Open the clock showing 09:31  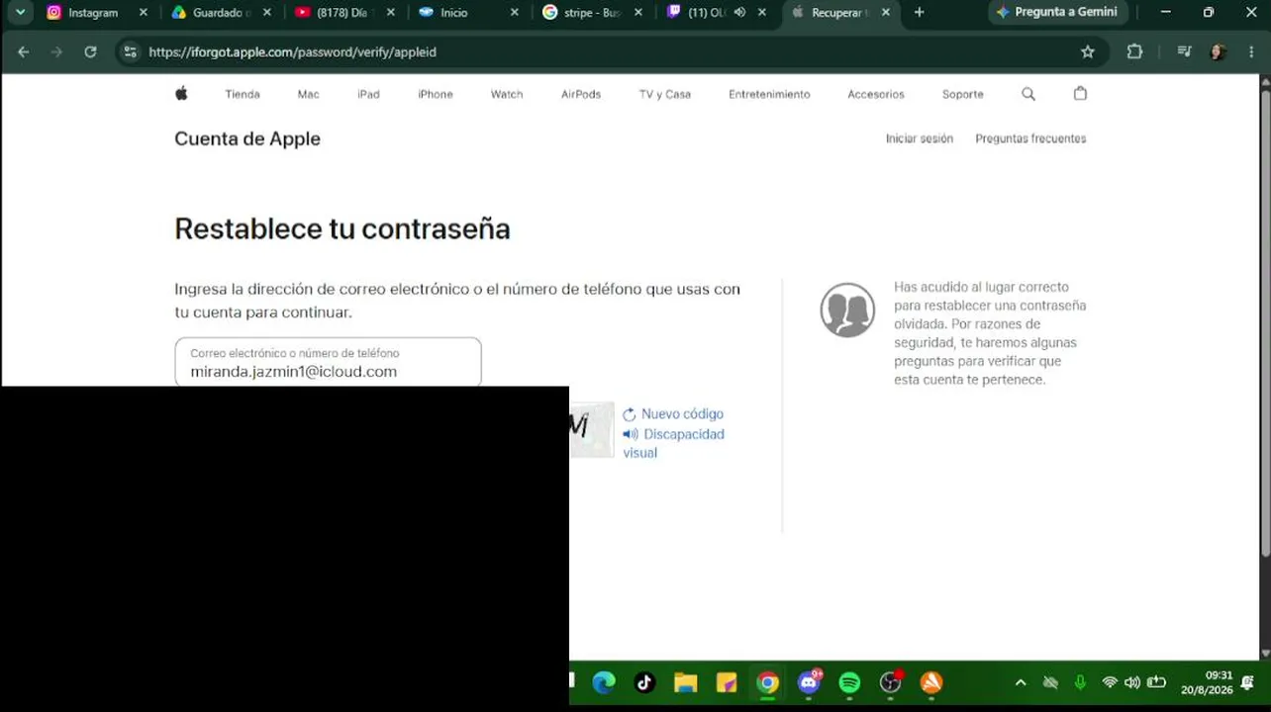(x=1207, y=682)
